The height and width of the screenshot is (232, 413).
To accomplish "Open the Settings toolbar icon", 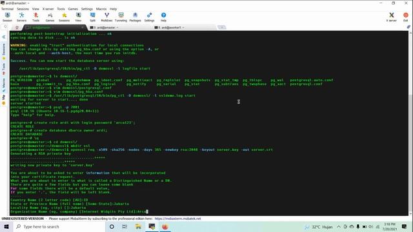I will (x=149, y=17).
